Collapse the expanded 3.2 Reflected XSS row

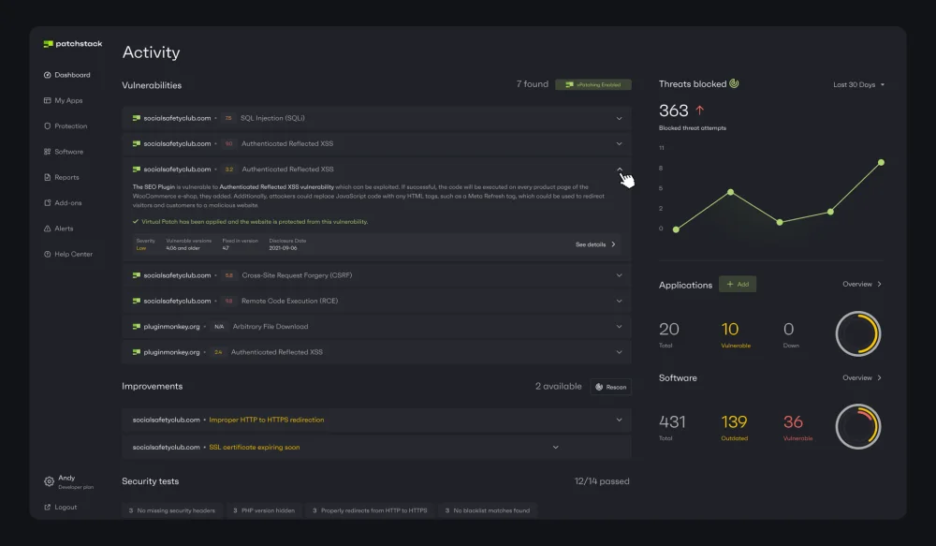[619, 170]
